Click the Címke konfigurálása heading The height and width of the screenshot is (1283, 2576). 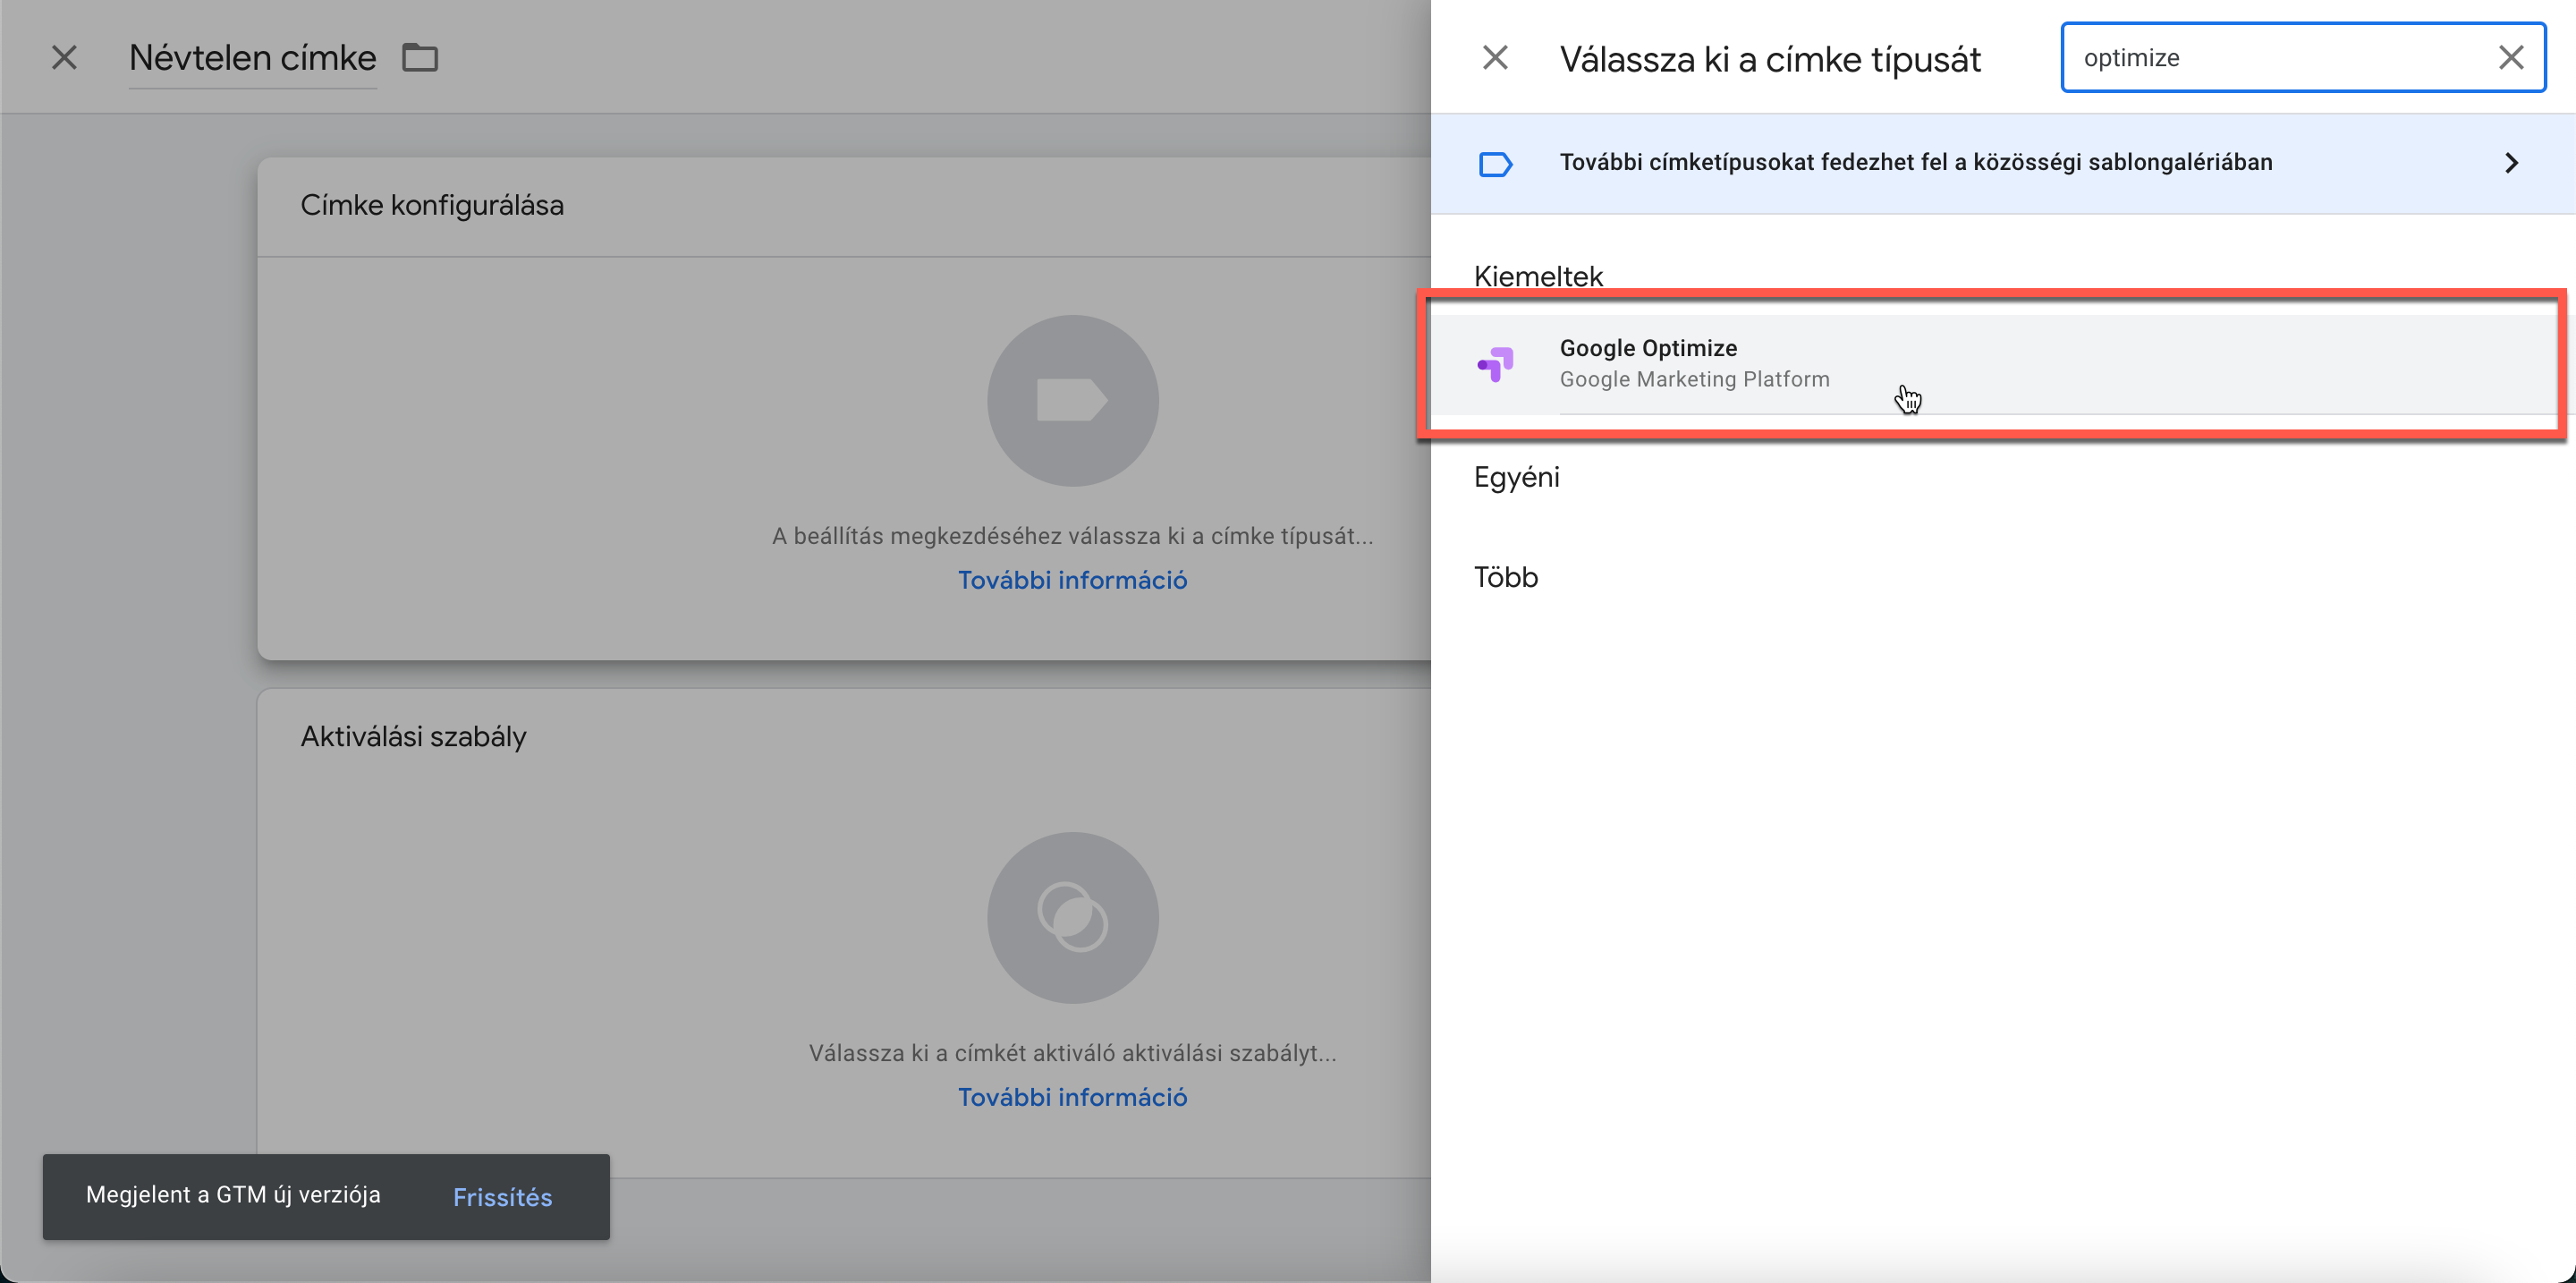[x=432, y=205]
